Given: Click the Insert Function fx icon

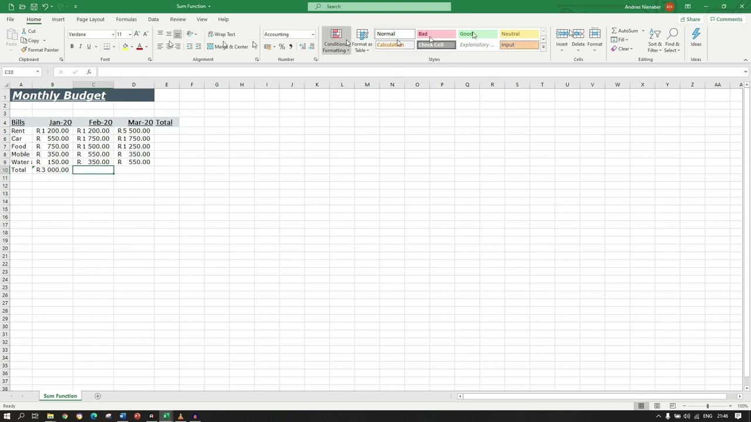Looking at the screenshot, I should point(89,72).
